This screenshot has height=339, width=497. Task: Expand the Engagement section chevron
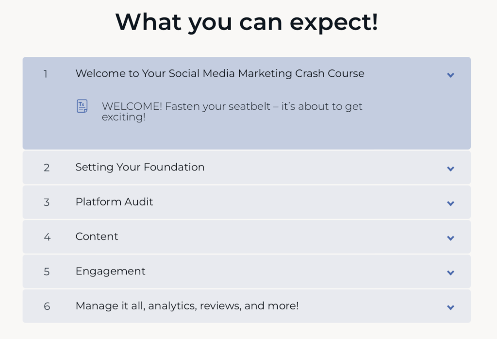tap(450, 273)
